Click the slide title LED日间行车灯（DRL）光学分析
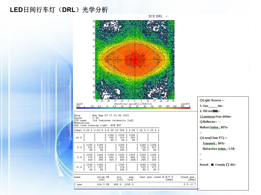 pyautogui.click(x=59, y=10)
